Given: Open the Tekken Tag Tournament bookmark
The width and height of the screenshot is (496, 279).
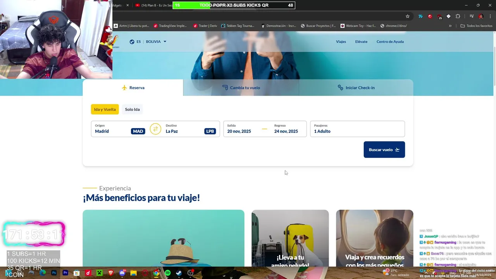Looking at the screenshot, I should (238, 26).
